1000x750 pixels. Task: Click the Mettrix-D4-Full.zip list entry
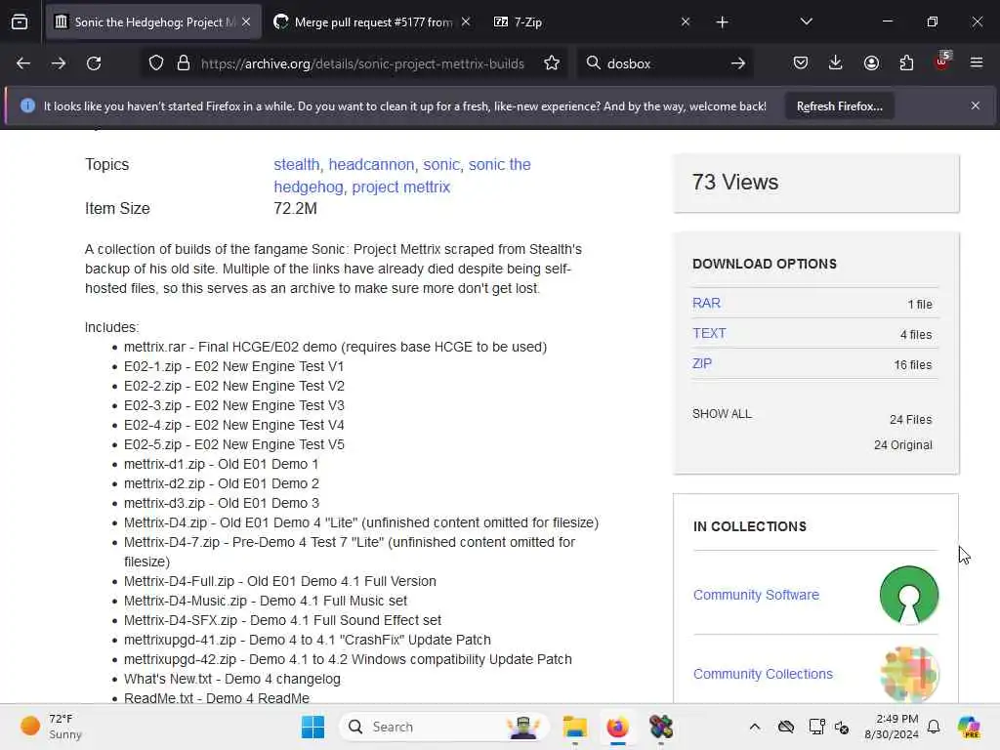[x=280, y=582]
